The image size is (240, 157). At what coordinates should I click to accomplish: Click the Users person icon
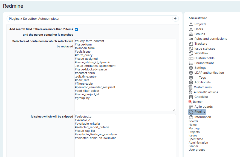191,29
